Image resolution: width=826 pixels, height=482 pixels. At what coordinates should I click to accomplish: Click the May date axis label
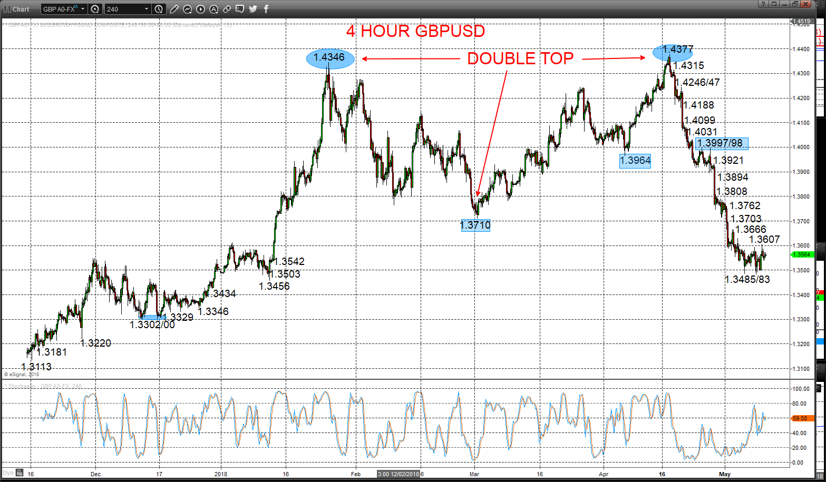point(725,475)
